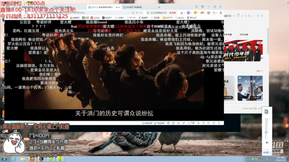Click the bilibili video player area
This screenshot has width=289, height=162.
tap(114, 70)
